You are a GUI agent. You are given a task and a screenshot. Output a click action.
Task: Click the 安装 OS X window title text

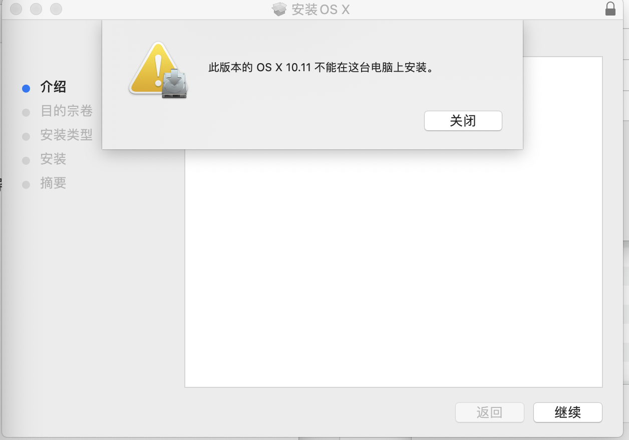pyautogui.click(x=321, y=10)
